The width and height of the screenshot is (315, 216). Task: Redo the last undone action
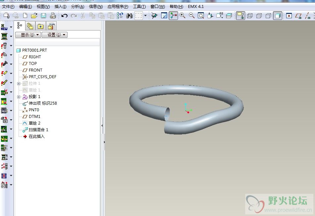coord(74,16)
